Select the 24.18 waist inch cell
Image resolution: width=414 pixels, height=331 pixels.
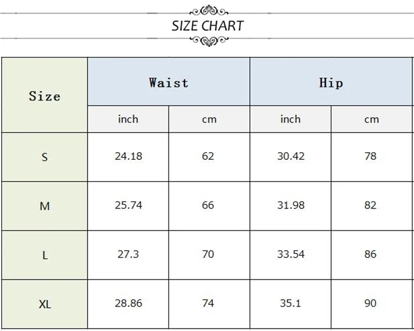(x=128, y=157)
